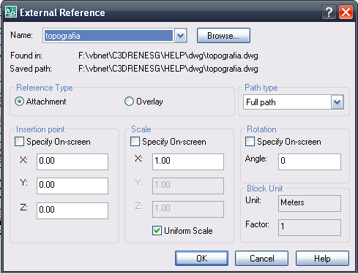This screenshot has height=274, width=358.
Task: Click the External Reference title text
Action: click(62, 12)
